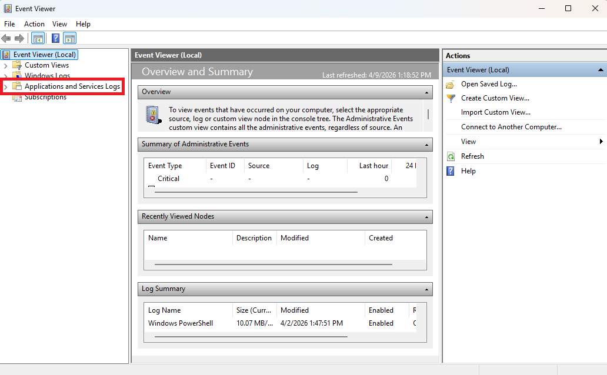Click the Subscriptions node icon
Viewport: 607px width, 375px height.
17,98
